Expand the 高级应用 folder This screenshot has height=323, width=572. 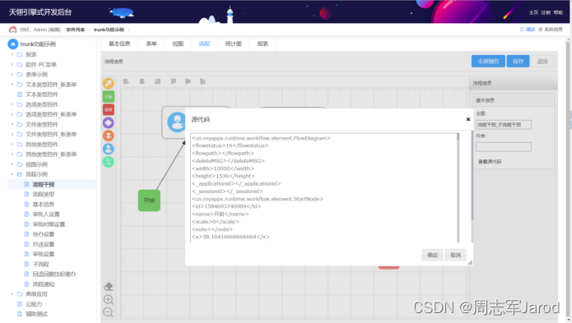point(12,294)
